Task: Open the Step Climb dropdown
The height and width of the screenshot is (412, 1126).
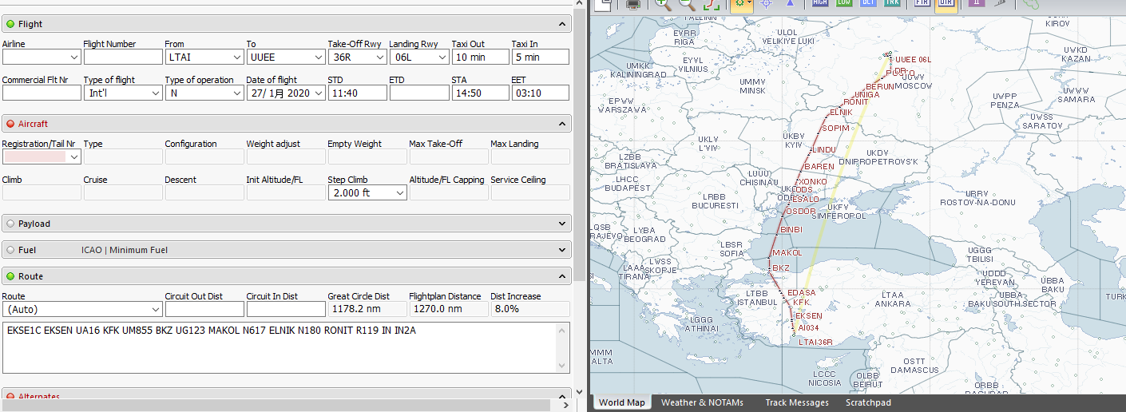Action: (400, 193)
